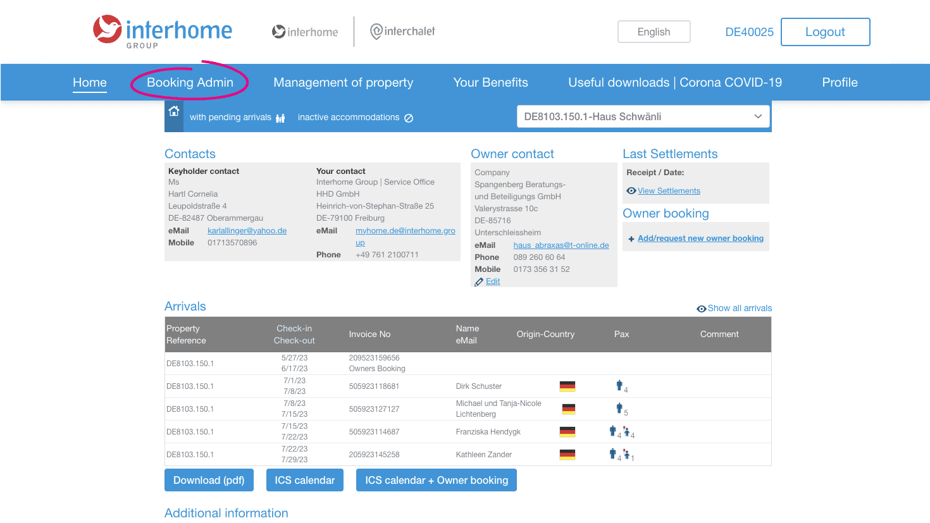Open Your Benefits menu
930x523 pixels.
490,82
